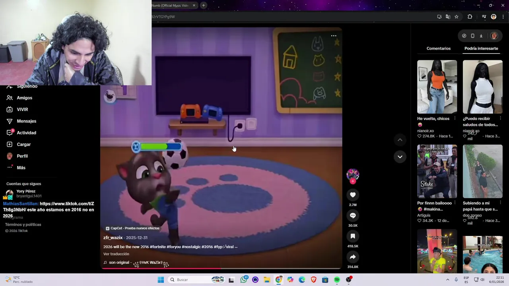The image size is (509, 286).
Task: Open the Artiguis author link
Action: (x=424, y=215)
